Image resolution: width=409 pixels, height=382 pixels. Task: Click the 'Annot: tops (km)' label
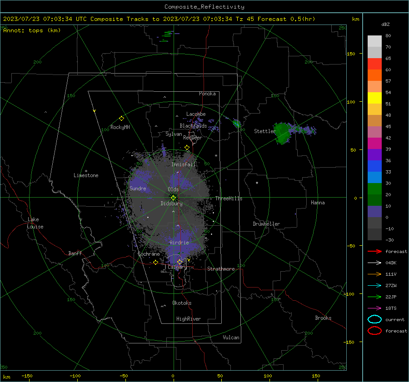pos(32,30)
